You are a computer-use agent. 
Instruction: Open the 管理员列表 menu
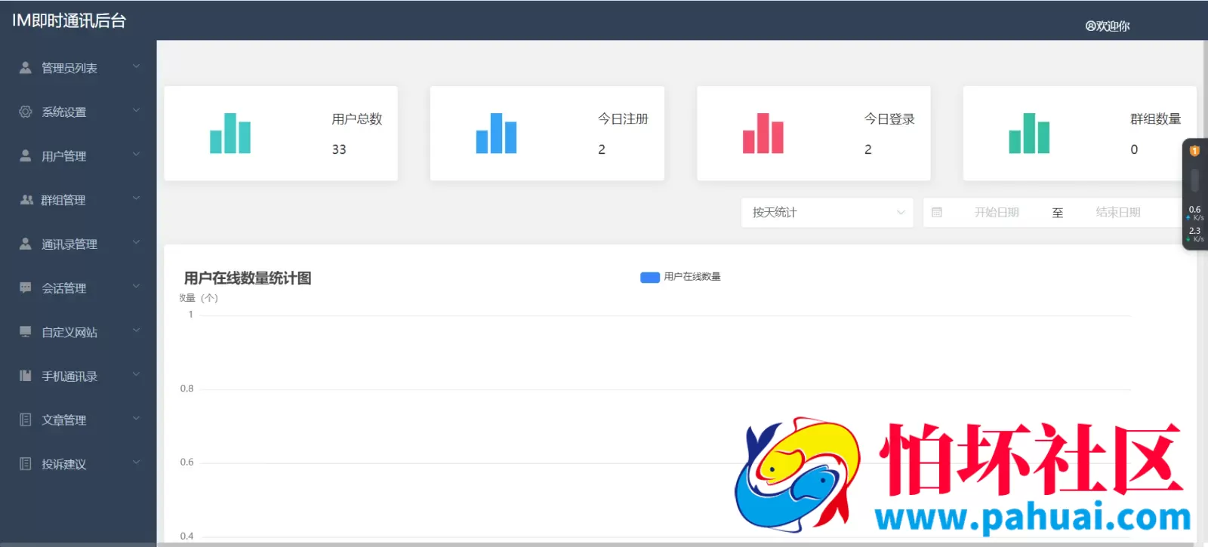pos(79,68)
